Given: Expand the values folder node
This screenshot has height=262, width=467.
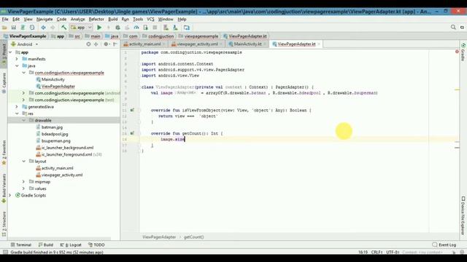Looking at the screenshot, I should point(24,188).
